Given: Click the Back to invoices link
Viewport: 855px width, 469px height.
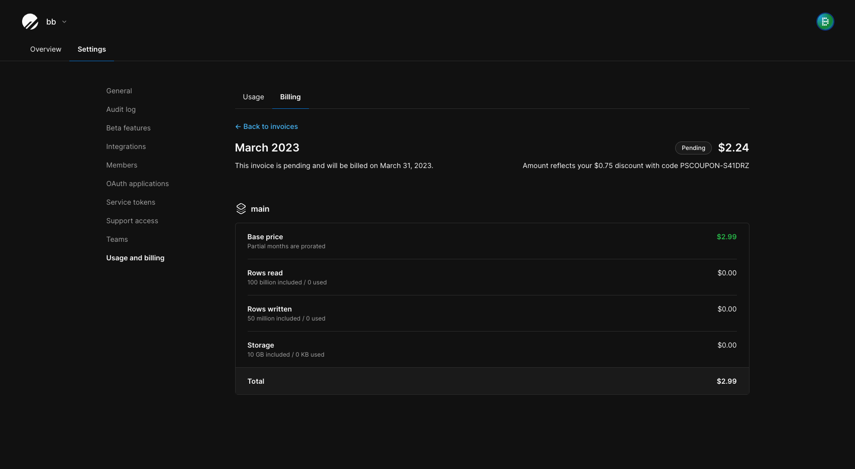Looking at the screenshot, I should coord(270,126).
